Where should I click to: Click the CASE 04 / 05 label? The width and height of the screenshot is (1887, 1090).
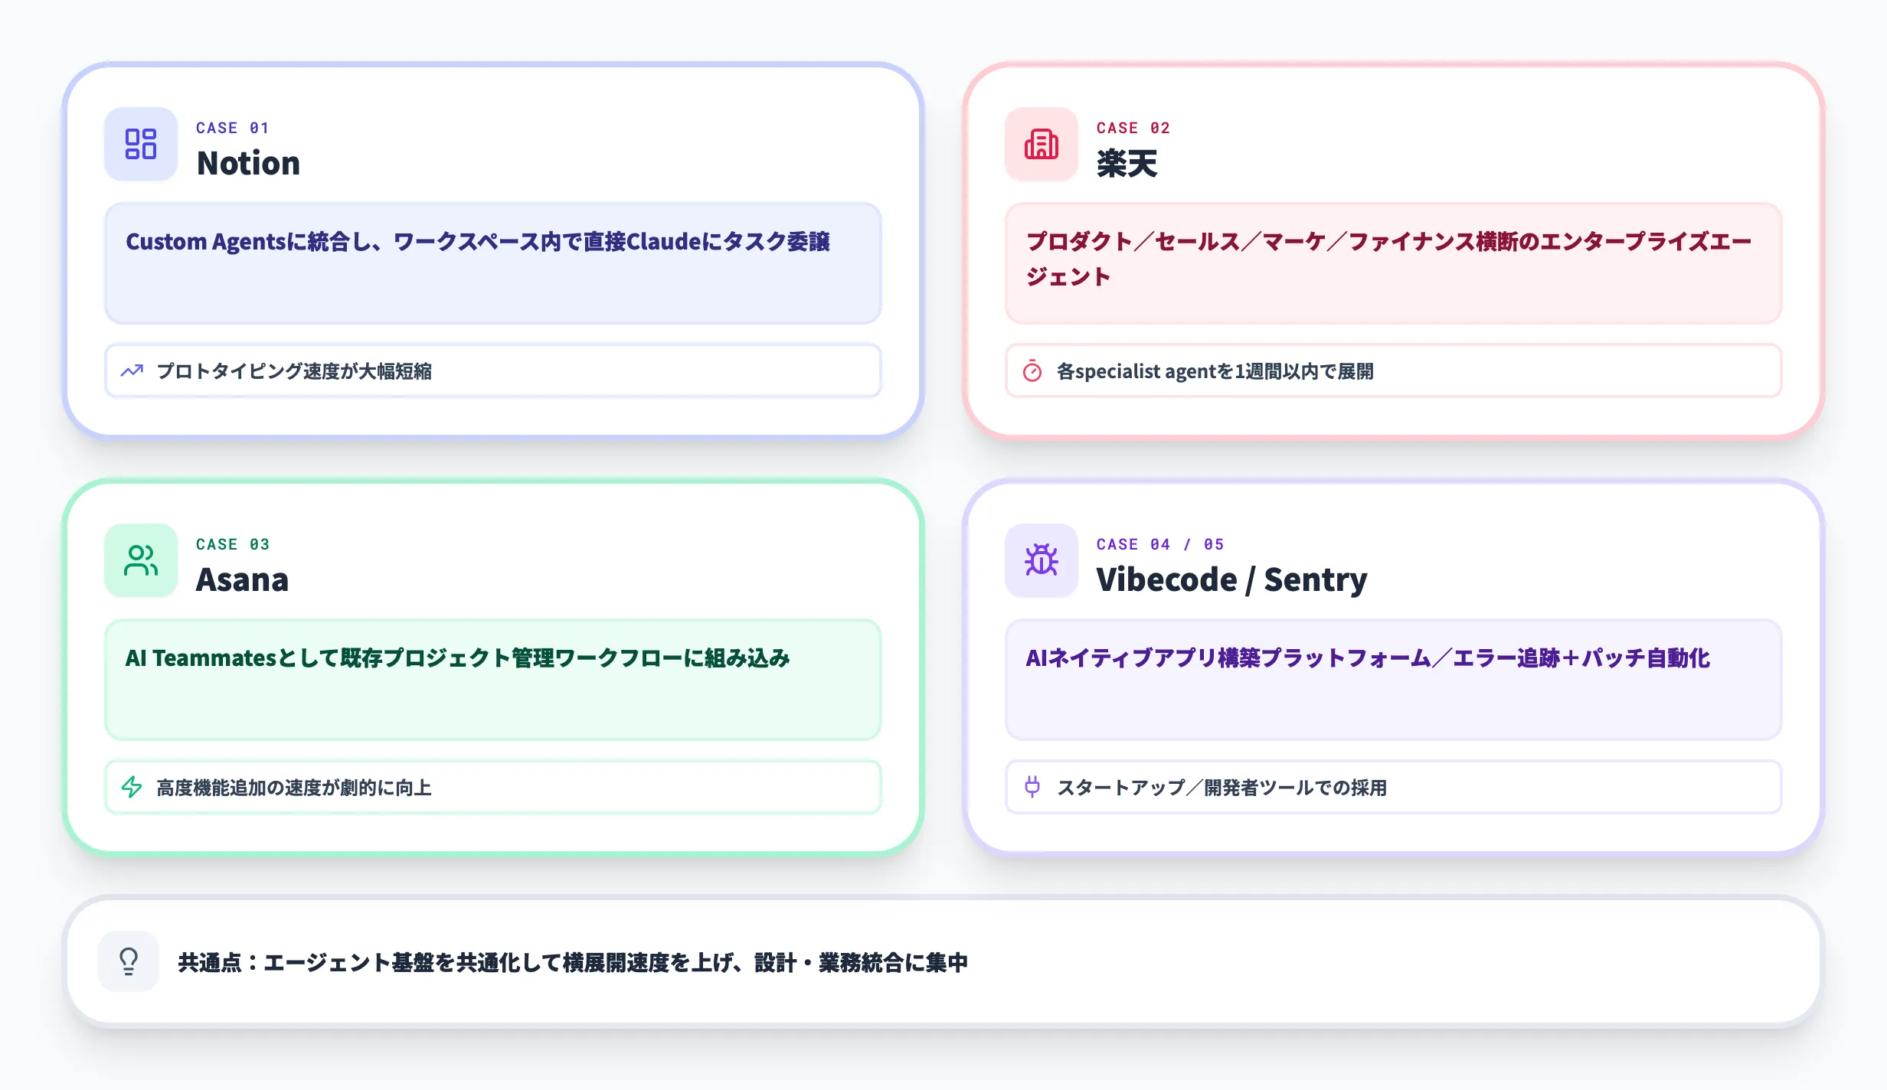(x=1159, y=544)
